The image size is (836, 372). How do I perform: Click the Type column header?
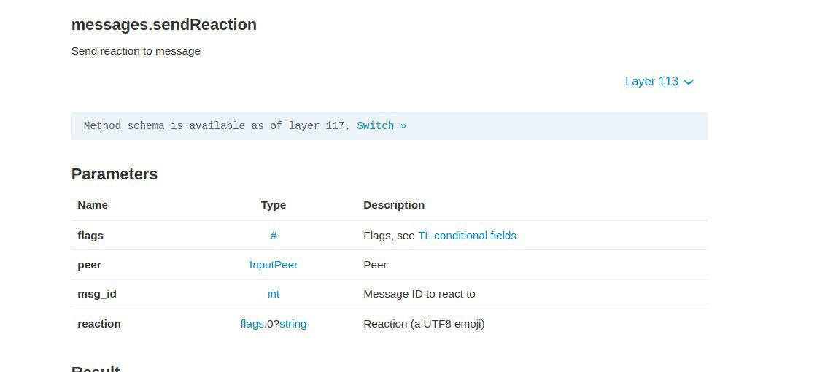pos(274,205)
